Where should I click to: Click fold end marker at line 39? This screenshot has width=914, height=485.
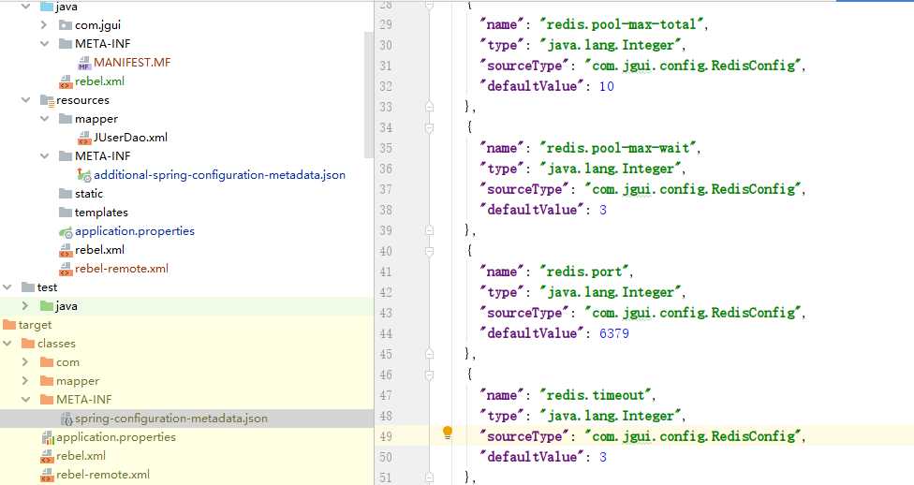pyautogui.click(x=430, y=230)
